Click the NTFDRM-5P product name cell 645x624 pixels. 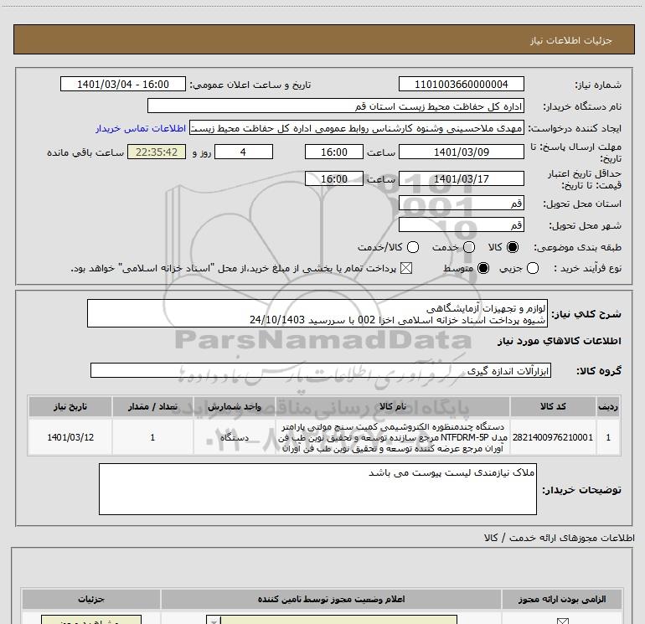[x=392, y=437]
